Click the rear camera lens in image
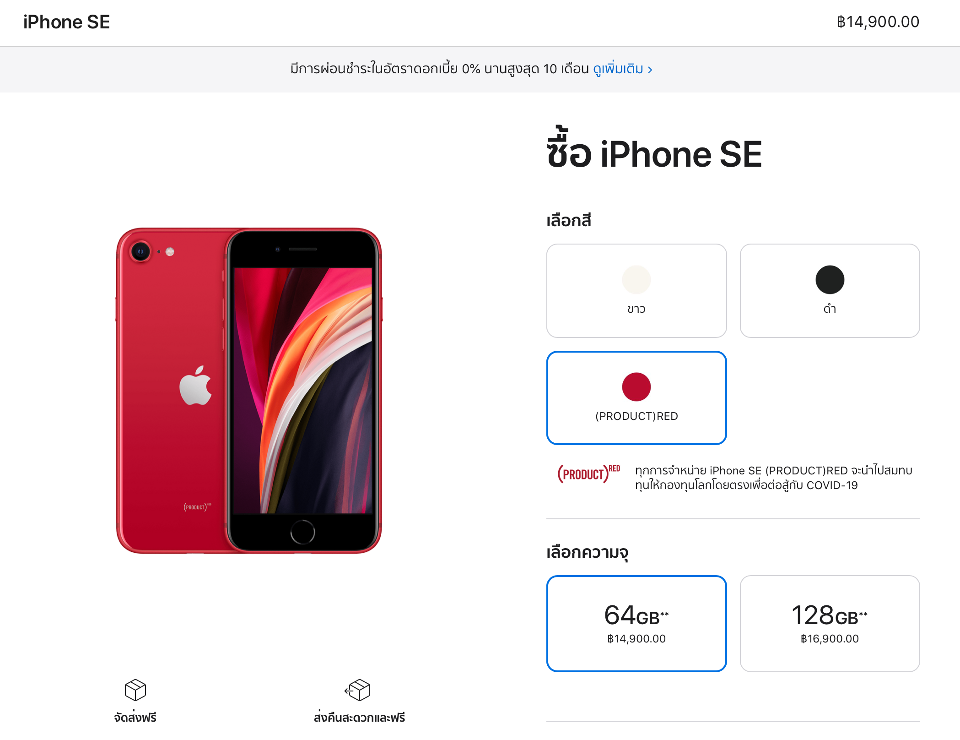Screen dimensions: 960x740 (140, 251)
